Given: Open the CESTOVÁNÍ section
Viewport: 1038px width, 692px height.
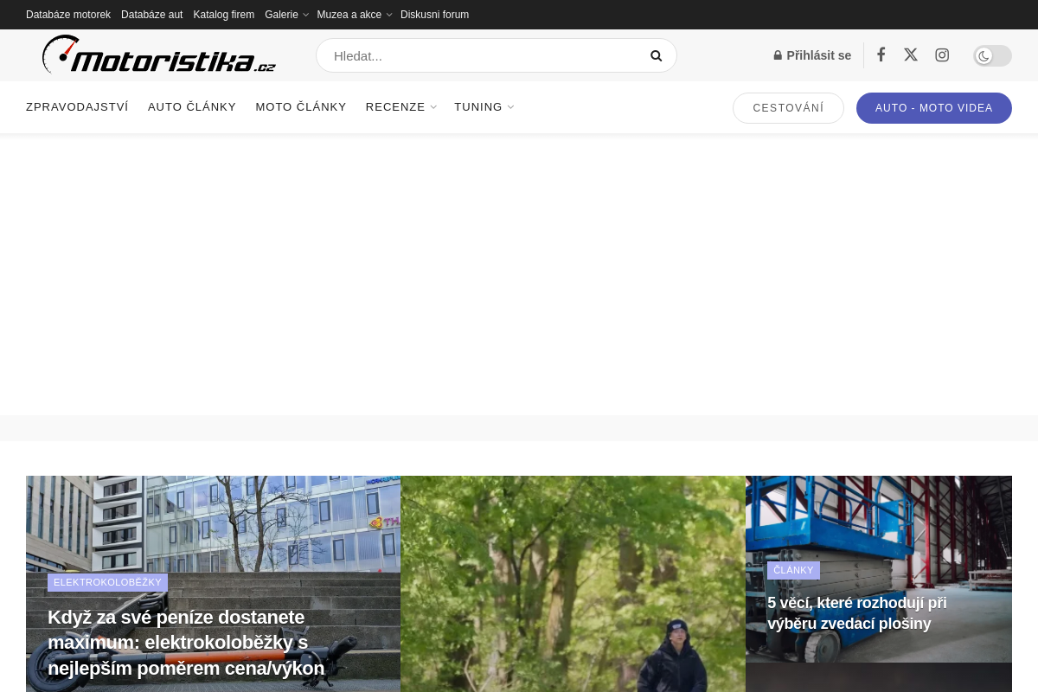Looking at the screenshot, I should coord(788,107).
